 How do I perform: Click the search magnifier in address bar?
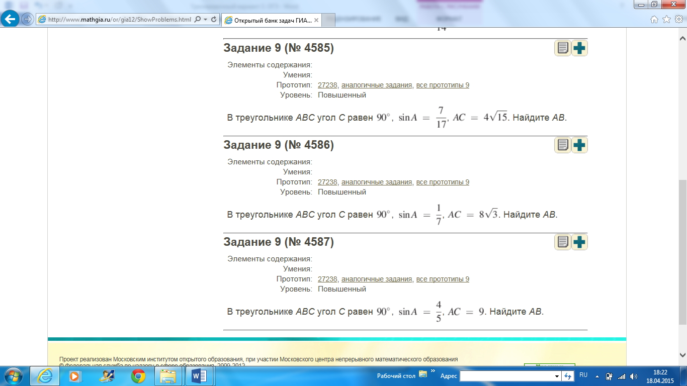coord(197,20)
